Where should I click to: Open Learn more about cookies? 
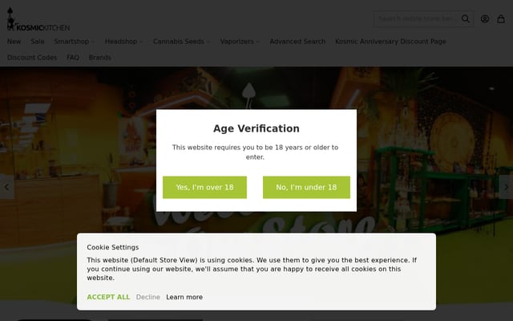pyautogui.click(x=184, y=297)
